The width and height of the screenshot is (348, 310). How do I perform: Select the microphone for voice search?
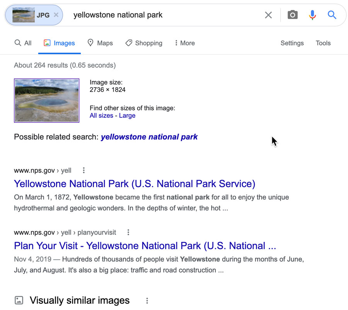pos(312,14)
